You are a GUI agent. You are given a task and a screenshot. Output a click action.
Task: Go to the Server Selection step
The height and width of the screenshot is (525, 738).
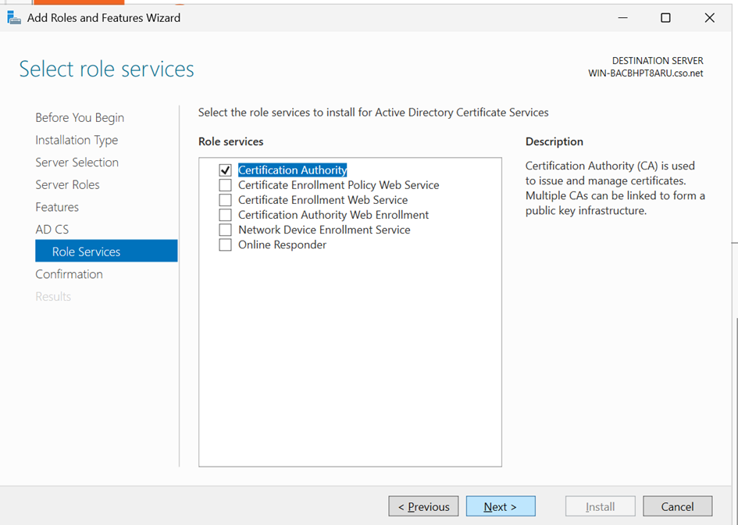[77, 162]
